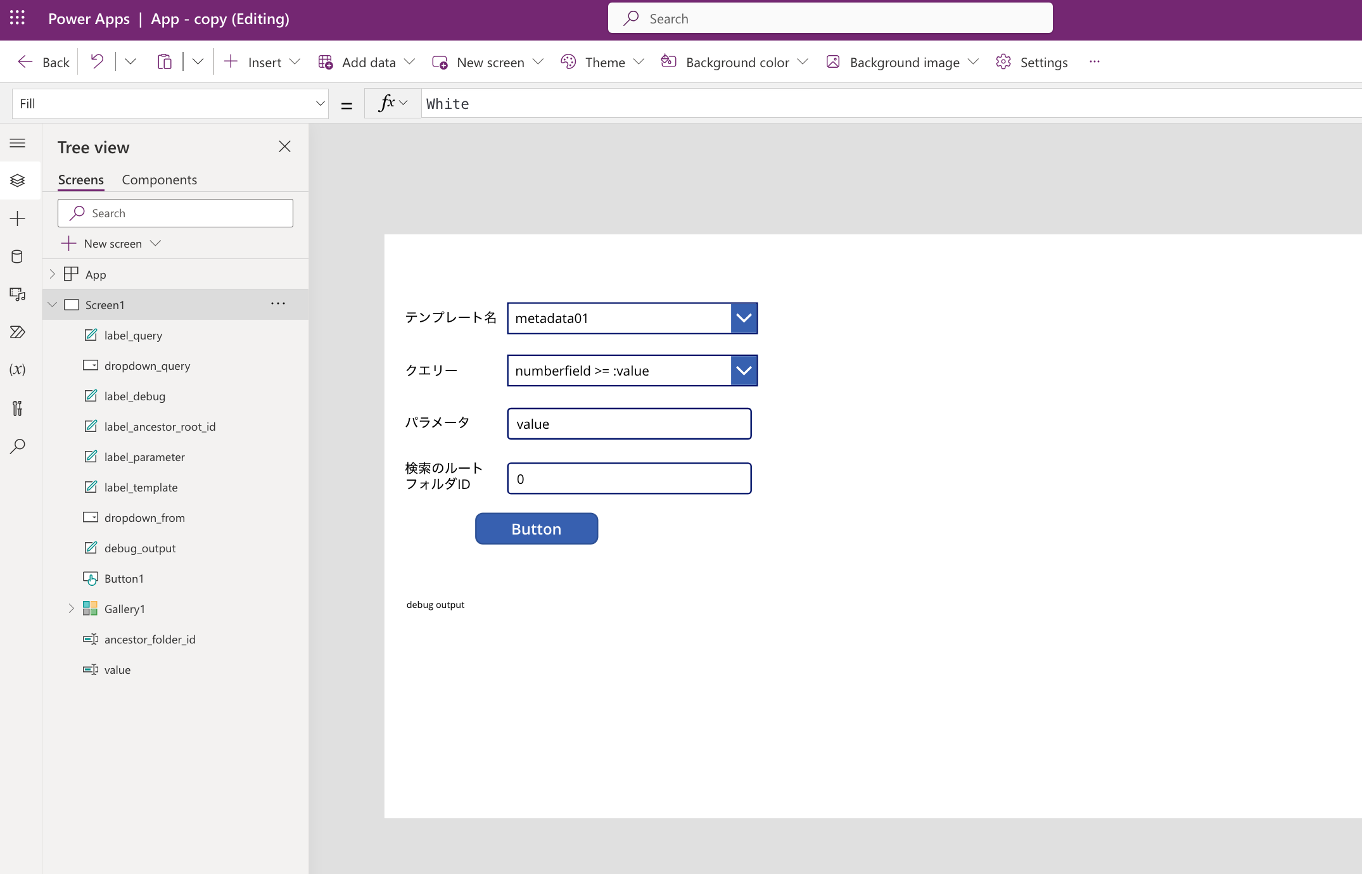Click the Undo icon in toolbar
The image size is (1362, 874).
click(97, 61)
